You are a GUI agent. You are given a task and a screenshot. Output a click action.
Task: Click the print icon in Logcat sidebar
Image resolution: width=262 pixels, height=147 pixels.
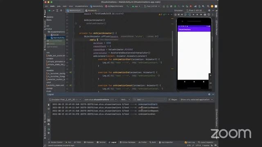pyautogui.click(x=48, y=124)
